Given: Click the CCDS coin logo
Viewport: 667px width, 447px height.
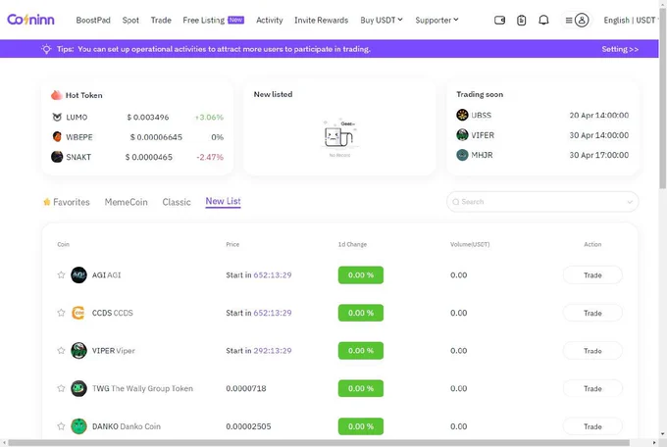Looking at the screenshot, I should click(78, 313).
